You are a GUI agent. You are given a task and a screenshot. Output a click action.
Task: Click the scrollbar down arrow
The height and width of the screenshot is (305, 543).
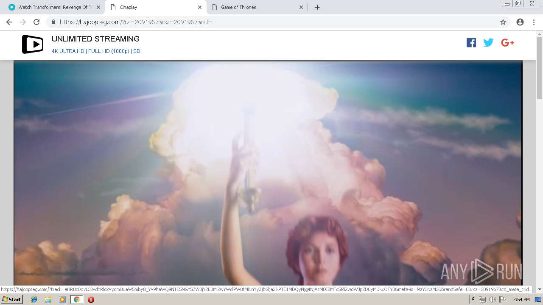click(x=540, y=289)
